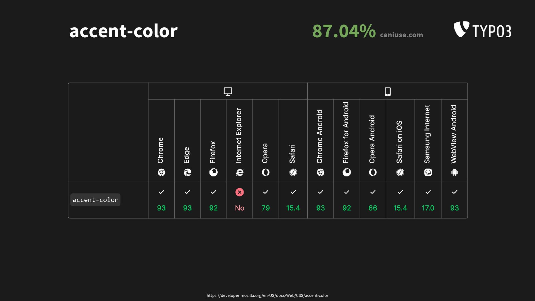Select the desktop Opera browser icon

[x=266, y=173]
